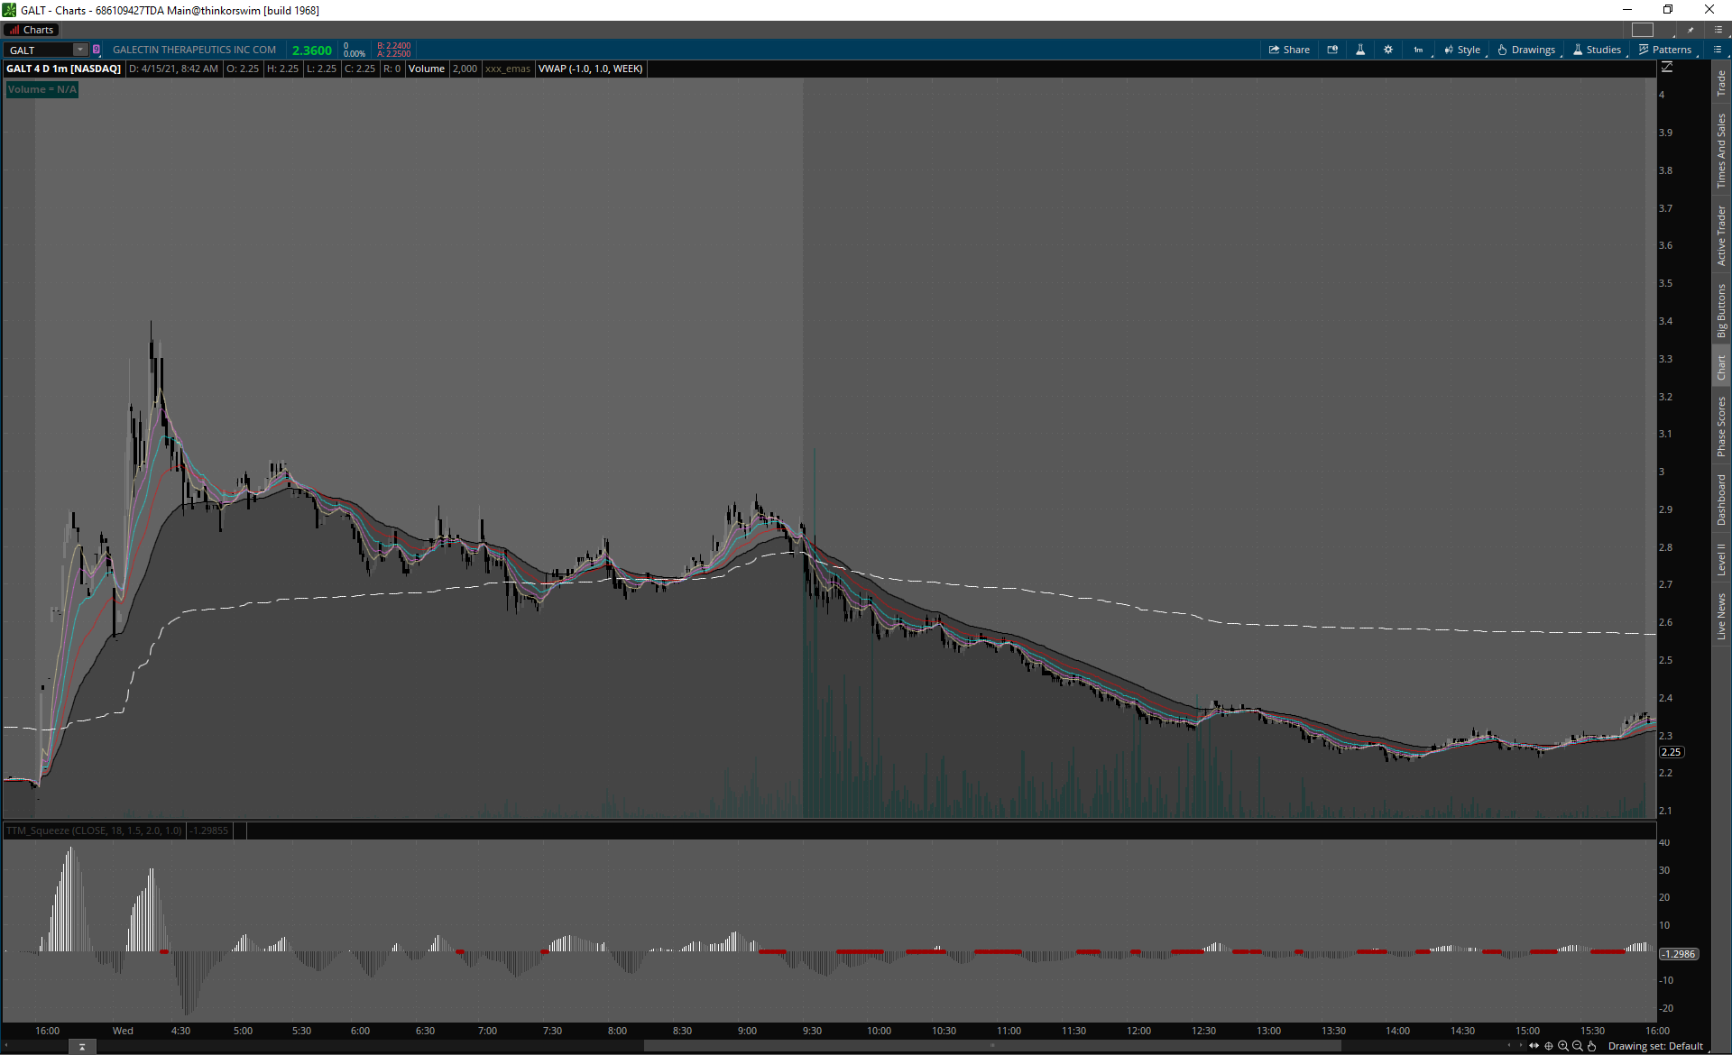Screen dimensions: 1732x1055
Task: Switch to the Active Trader side tab
Action: tap(1721, 236)
